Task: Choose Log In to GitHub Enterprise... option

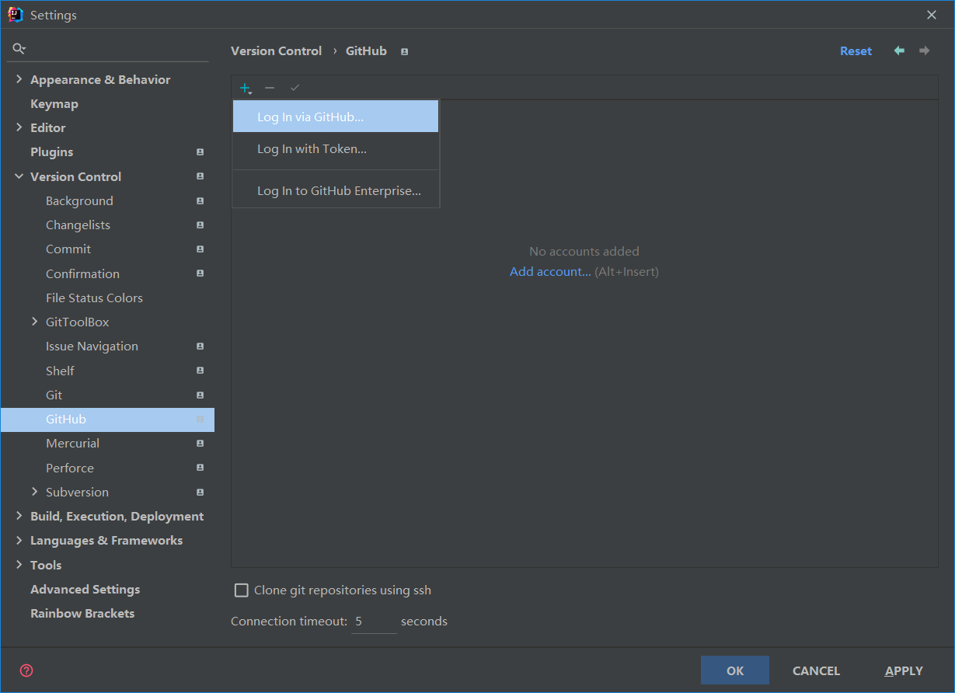Action: (336, 190)
